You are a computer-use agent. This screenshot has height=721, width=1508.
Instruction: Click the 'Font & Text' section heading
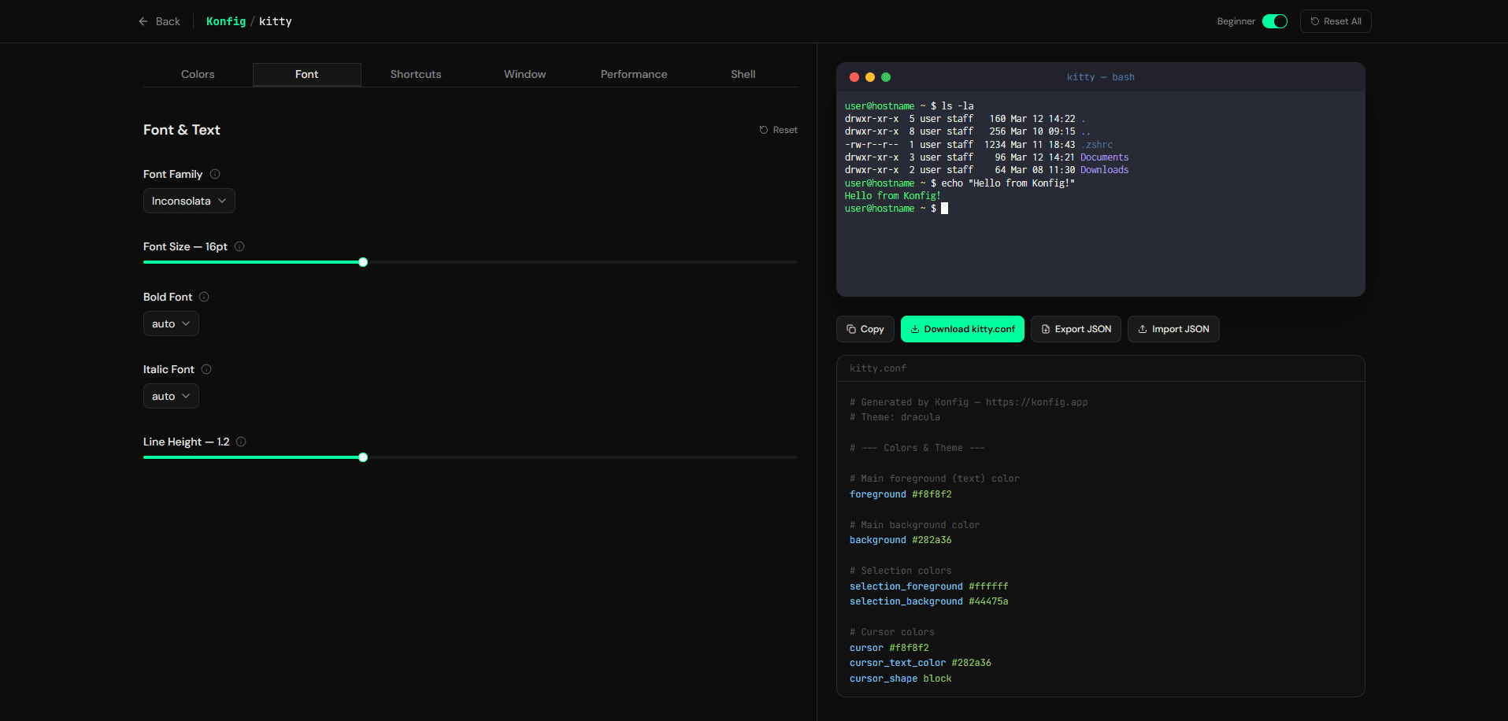[x=182, y=130]
